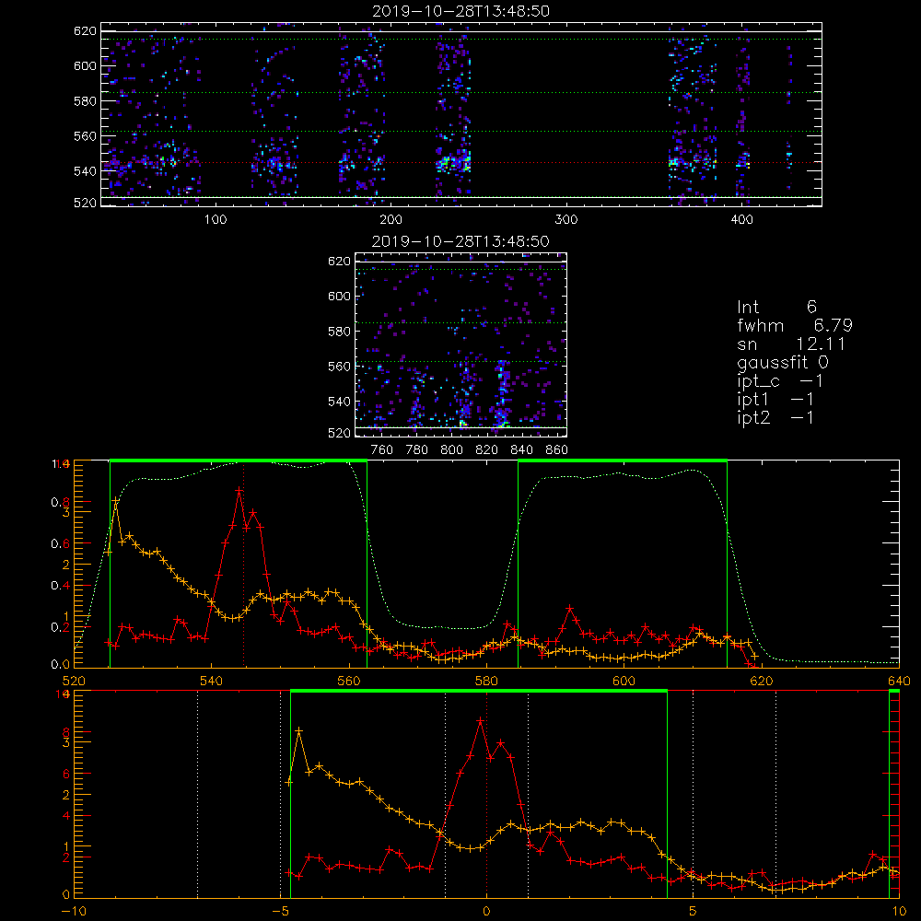Click x-axis label 5 of the bottom plot
The width and height of the screenshot is (921, 921).
[694, 912]
